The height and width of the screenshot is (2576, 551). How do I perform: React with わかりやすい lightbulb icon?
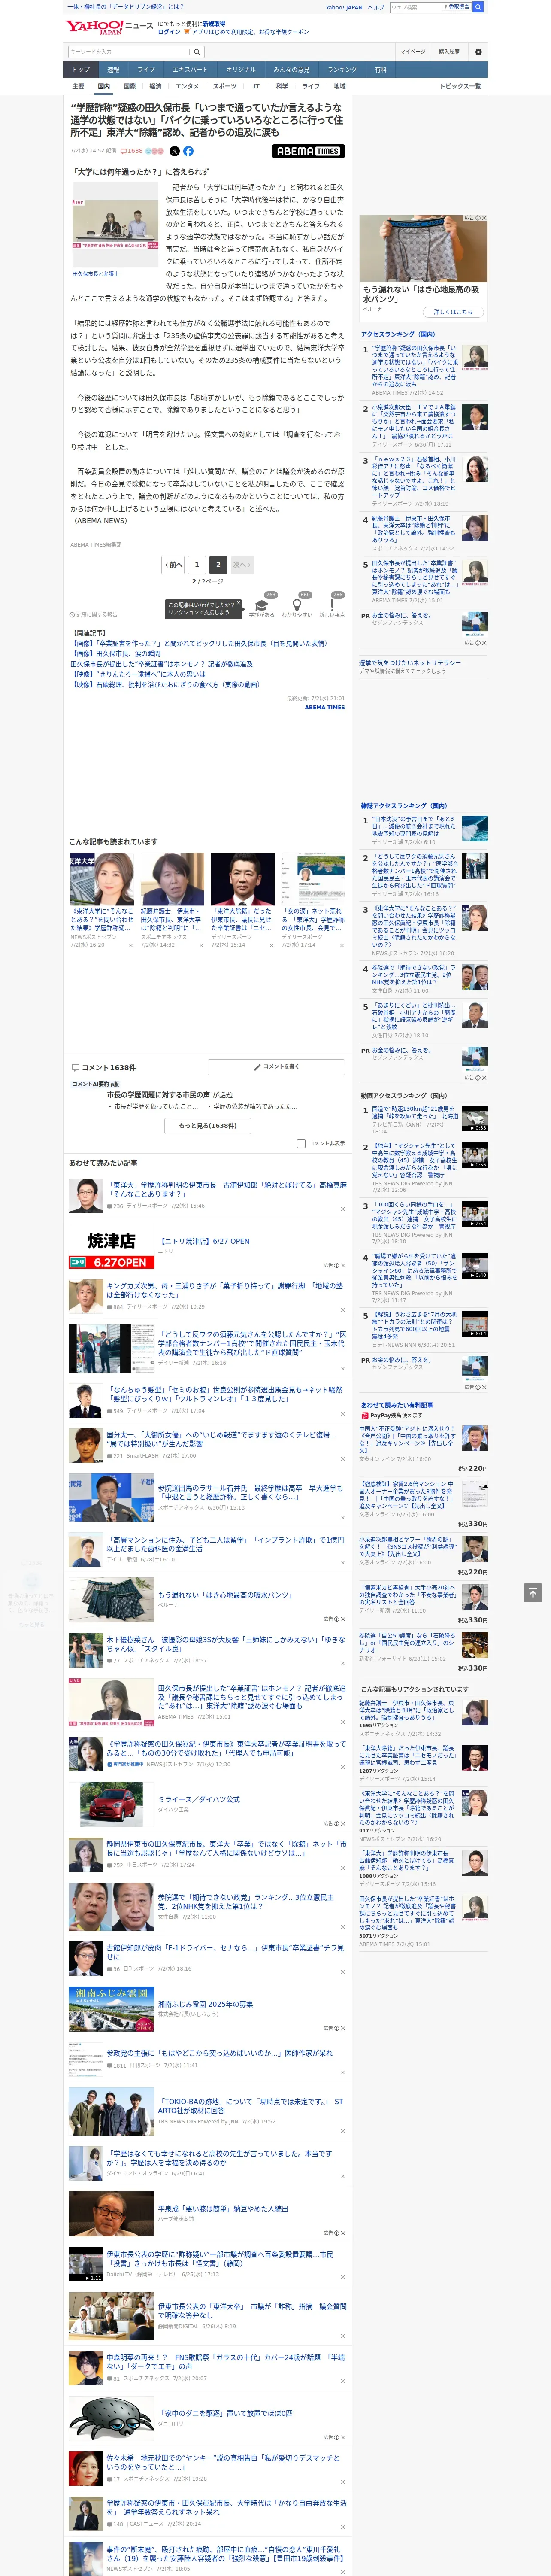tap(296, 606)
